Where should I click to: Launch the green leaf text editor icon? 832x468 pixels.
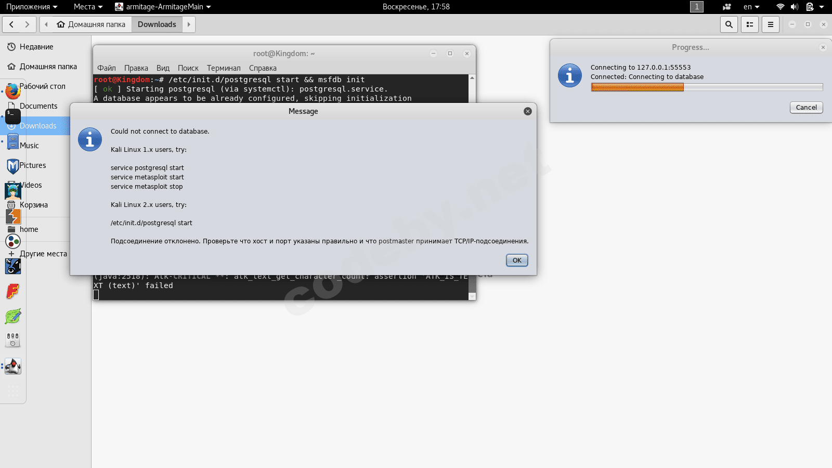[x=13, y=316]
